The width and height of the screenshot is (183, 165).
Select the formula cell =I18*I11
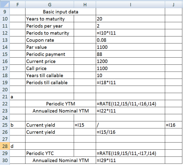130,83
